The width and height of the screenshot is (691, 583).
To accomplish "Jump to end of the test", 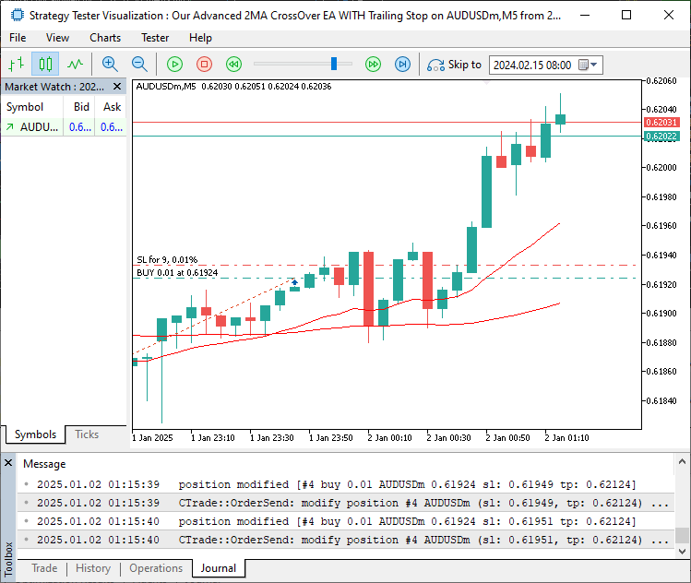I will pyautogui.click(x=402, y=65).
